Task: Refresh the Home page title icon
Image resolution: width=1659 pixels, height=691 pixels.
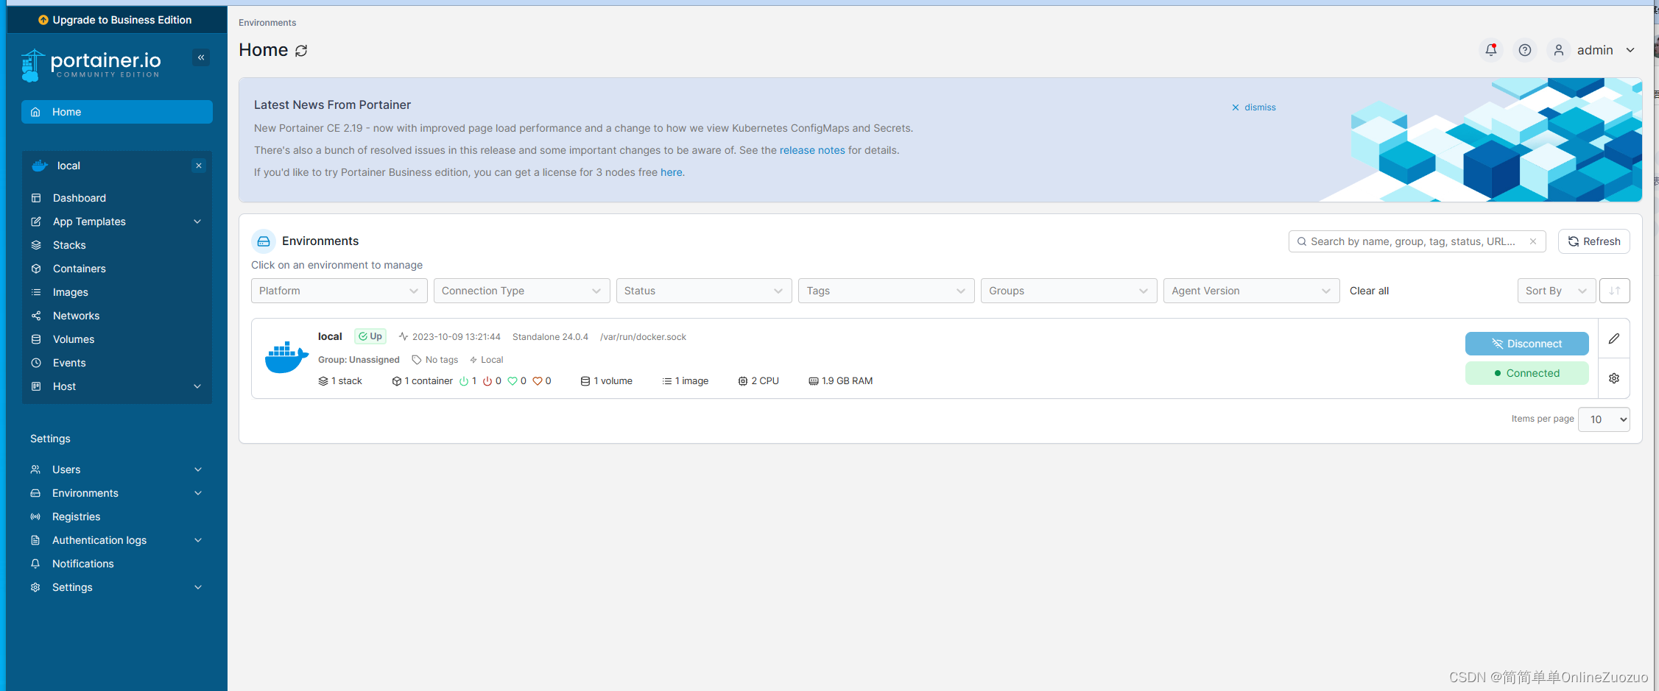Action: click(x=301, y=51)
